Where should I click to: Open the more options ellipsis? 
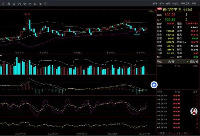(x=51, y=4)
